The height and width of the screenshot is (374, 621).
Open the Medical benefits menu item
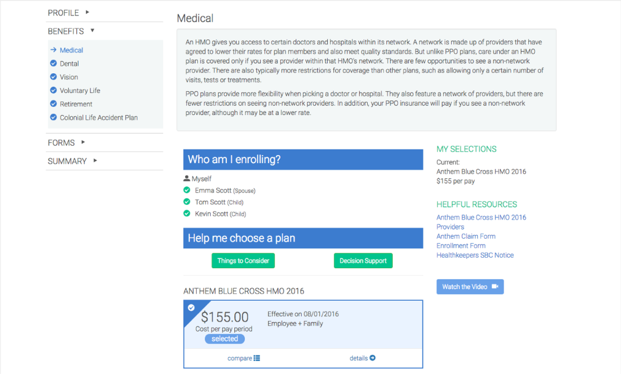point(71,50)
